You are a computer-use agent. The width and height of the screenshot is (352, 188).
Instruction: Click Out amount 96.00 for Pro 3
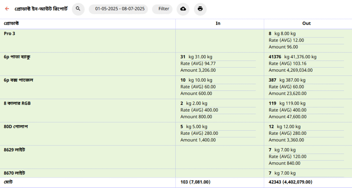click(283, 47)
